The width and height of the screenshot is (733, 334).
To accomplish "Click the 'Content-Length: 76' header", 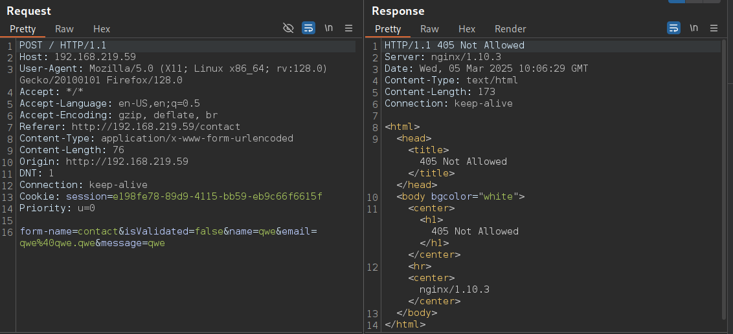I will [x=71, y=151].
